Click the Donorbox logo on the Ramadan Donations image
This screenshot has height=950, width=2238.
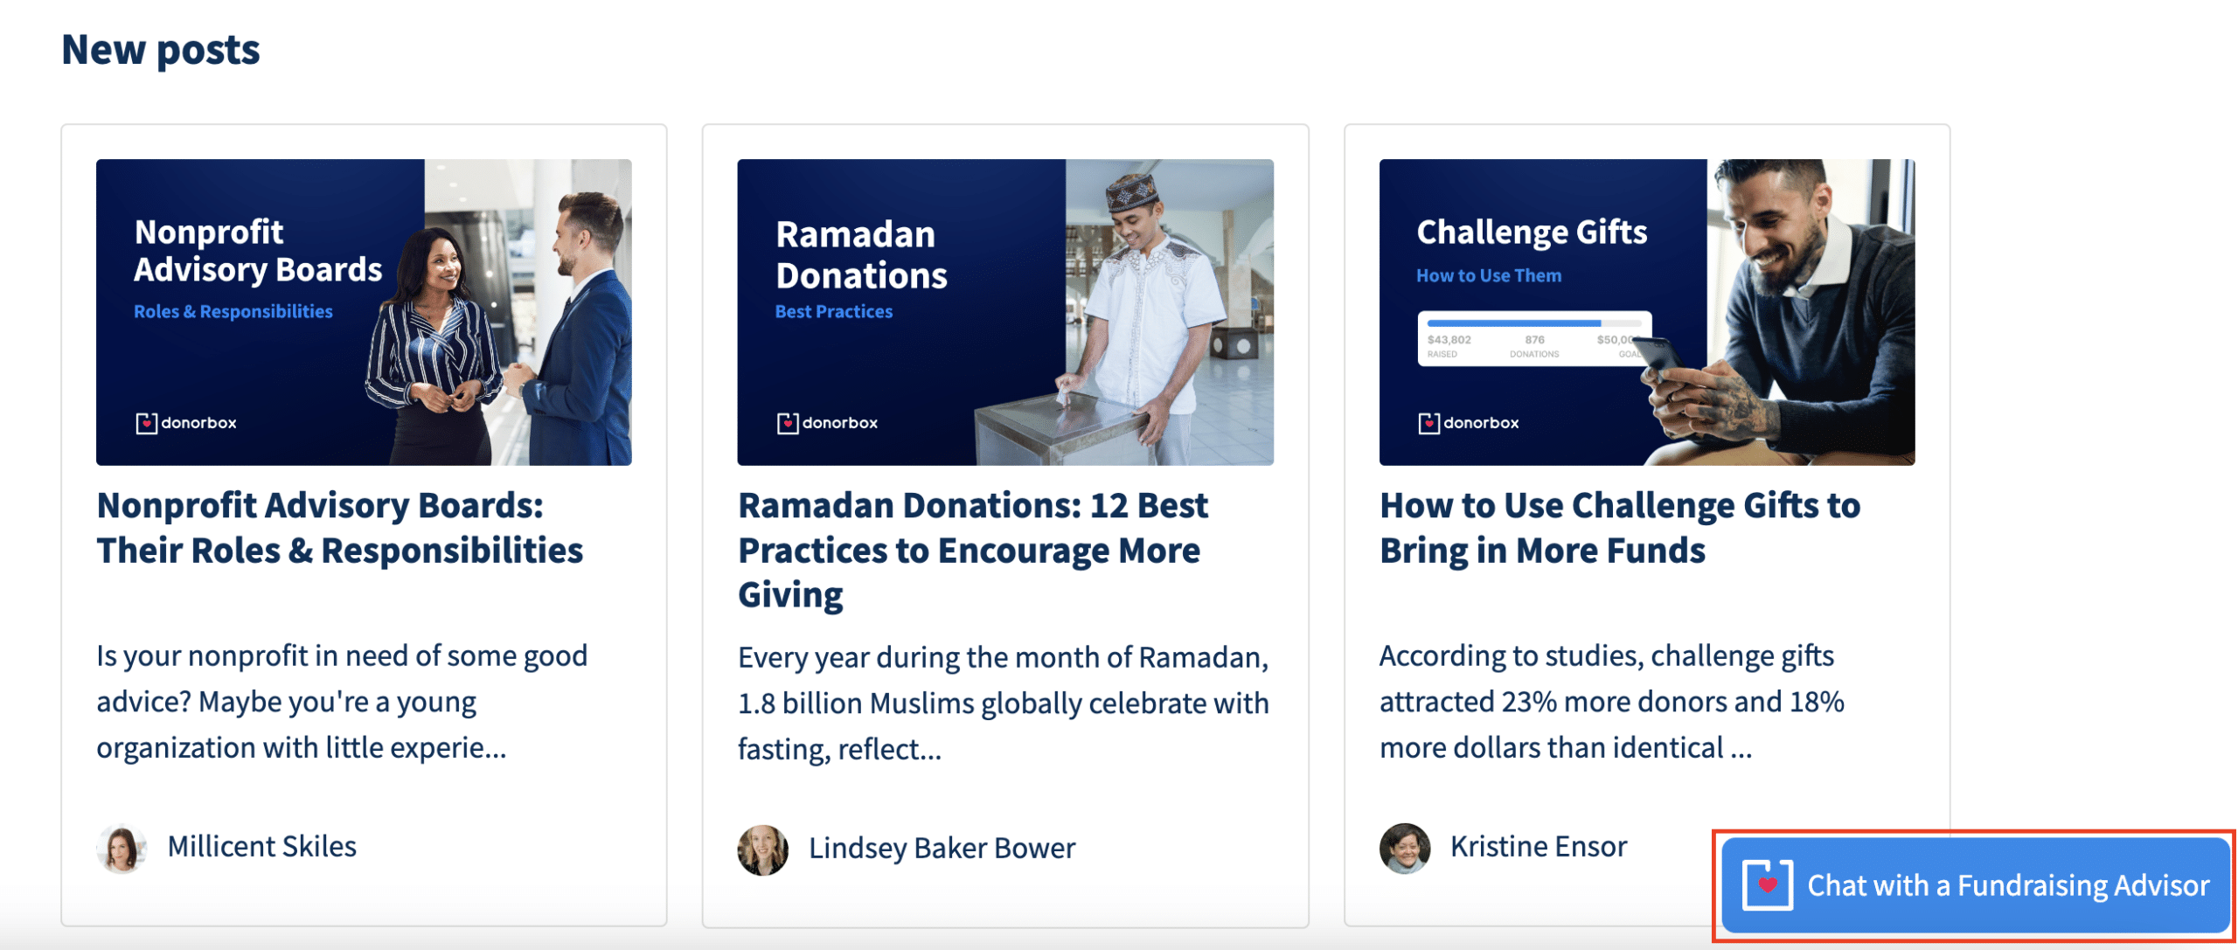(827, 423)
